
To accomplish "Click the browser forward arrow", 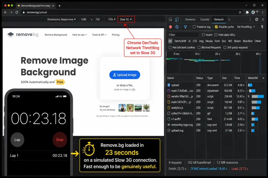I will click(x=11, y=12).
